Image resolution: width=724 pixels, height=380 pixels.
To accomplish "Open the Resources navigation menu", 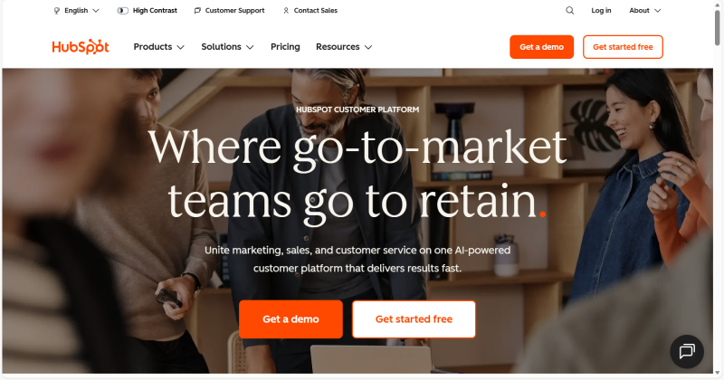I will [344, 47].
